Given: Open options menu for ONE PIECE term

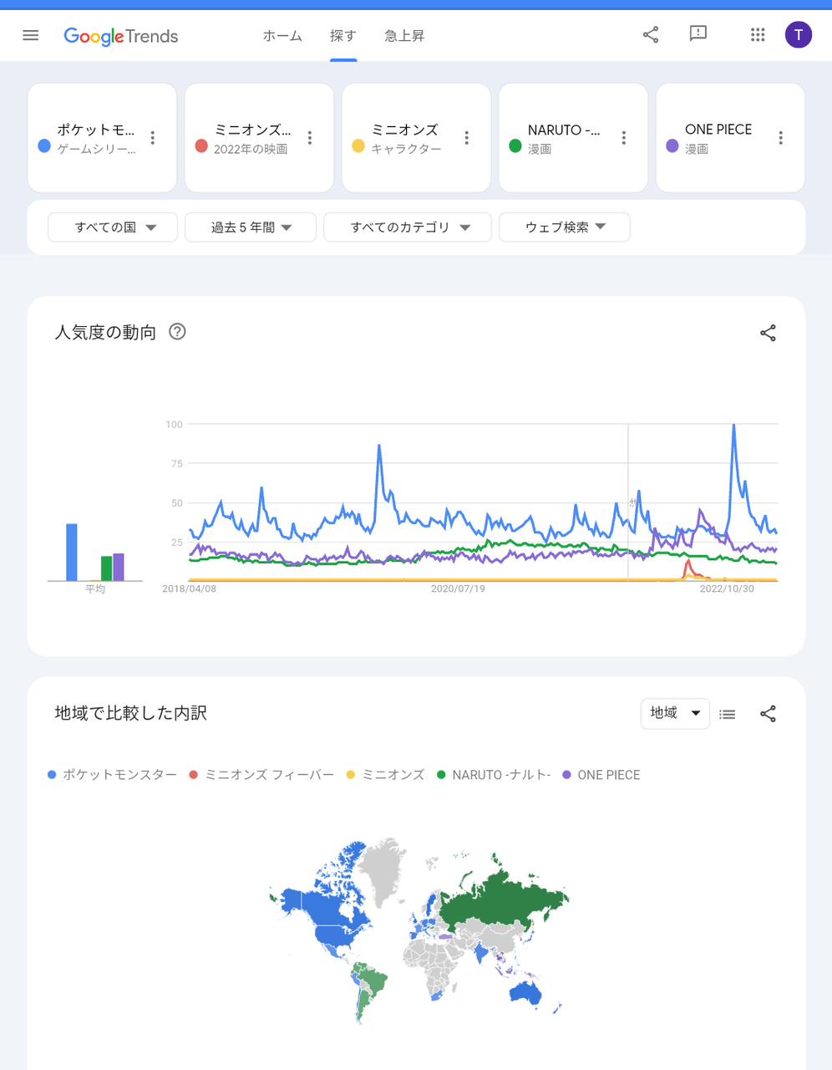Looking at the screenshot, I should (x=781, y=138).
